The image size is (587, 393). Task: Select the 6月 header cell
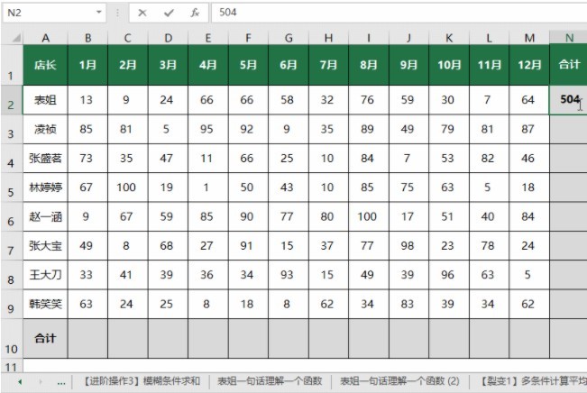(289, 65)
